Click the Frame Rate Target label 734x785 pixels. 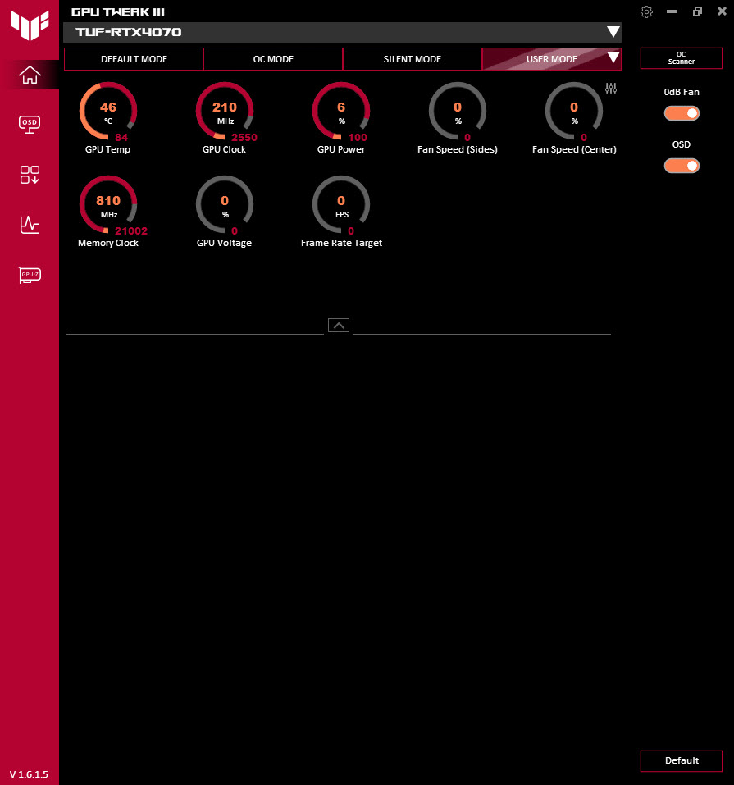(x=341, y=243)
